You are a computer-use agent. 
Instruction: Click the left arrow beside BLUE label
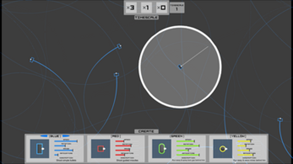pos(44,136)
